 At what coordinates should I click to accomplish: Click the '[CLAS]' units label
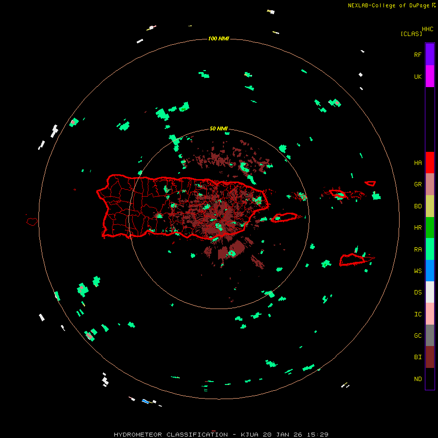411,34
